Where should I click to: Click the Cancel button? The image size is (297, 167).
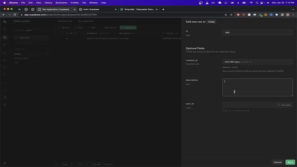coord(278,162)
